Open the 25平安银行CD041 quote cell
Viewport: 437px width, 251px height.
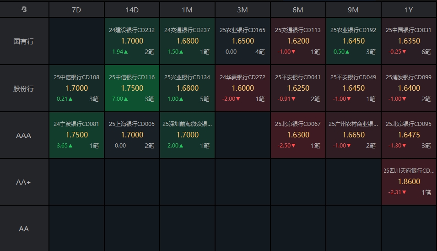(x=298, y=88)
